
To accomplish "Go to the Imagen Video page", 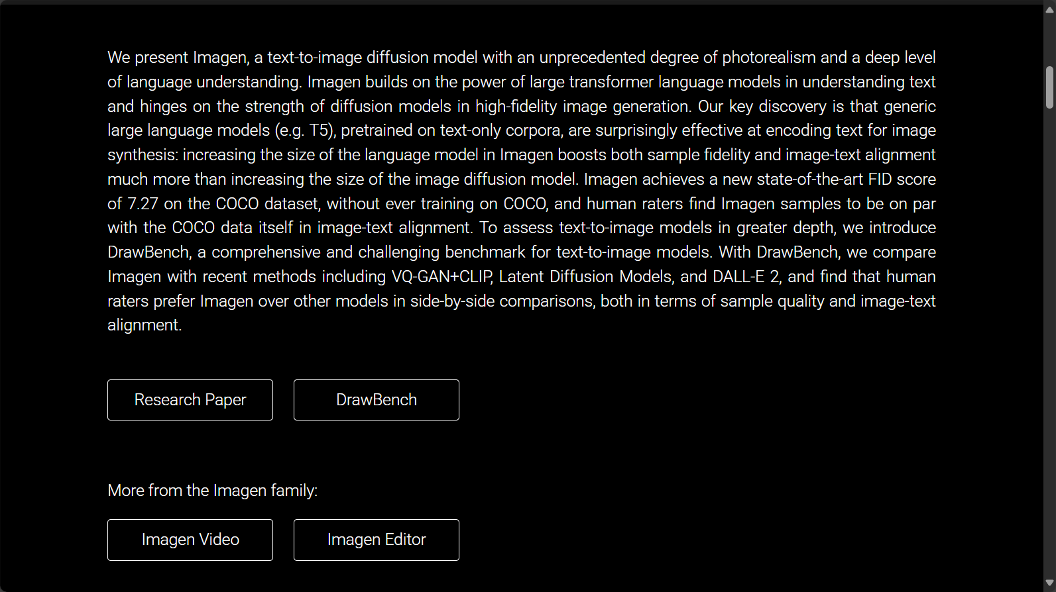I will [190, 540].
